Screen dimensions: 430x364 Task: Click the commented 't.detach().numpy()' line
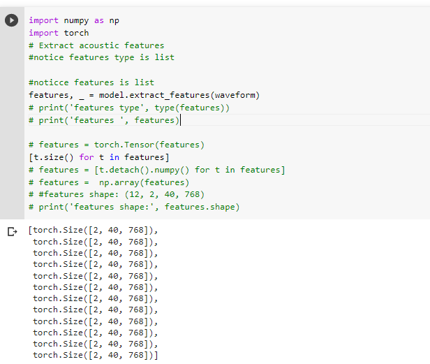click(x=156, y=170)
